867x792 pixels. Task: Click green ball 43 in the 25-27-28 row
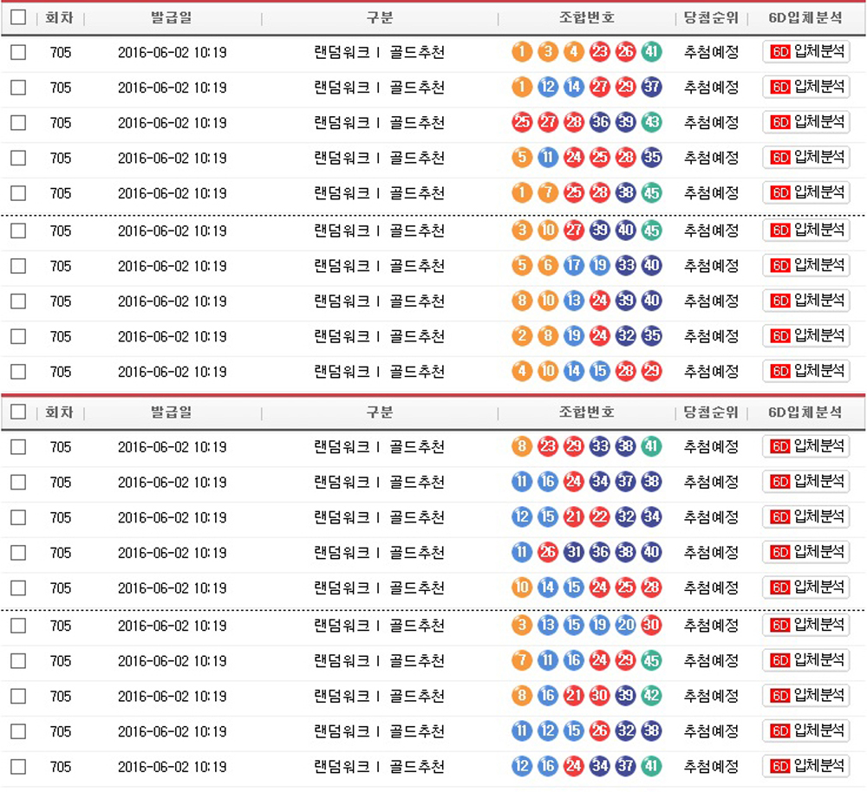pyautogui.click(x=652, y=122)
